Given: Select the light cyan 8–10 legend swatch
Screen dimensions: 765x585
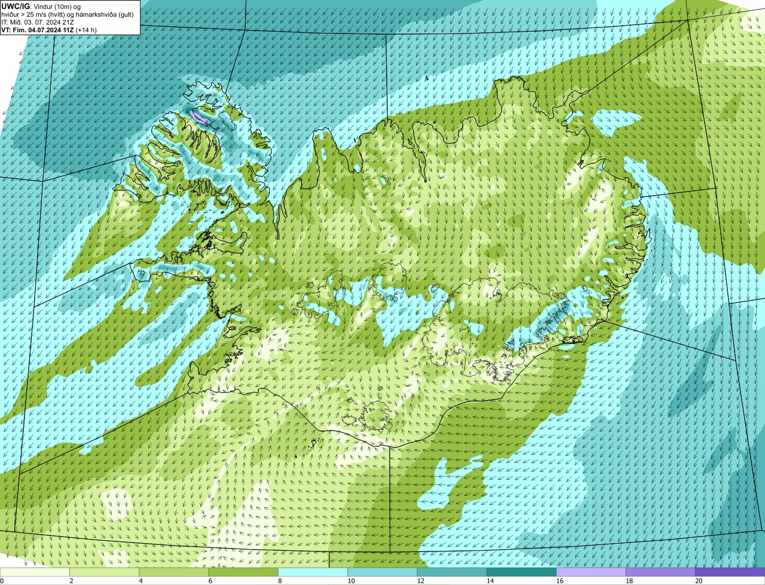Looking at the screenshot, I should pyautogui.click(x=314, y=572).
